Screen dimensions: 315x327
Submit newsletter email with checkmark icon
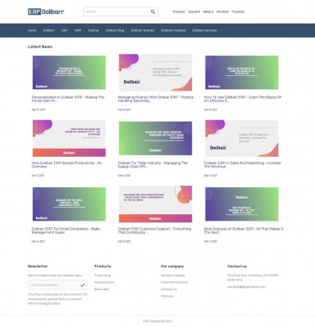82,285
